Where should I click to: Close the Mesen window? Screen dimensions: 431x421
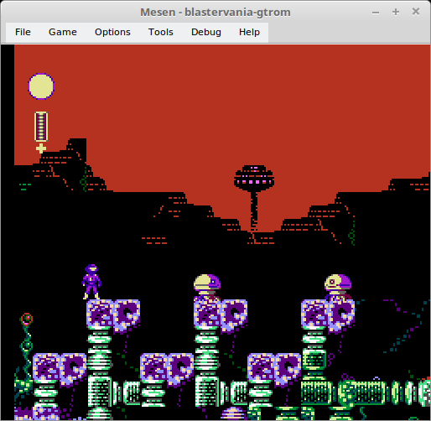[x=416, y=12]
